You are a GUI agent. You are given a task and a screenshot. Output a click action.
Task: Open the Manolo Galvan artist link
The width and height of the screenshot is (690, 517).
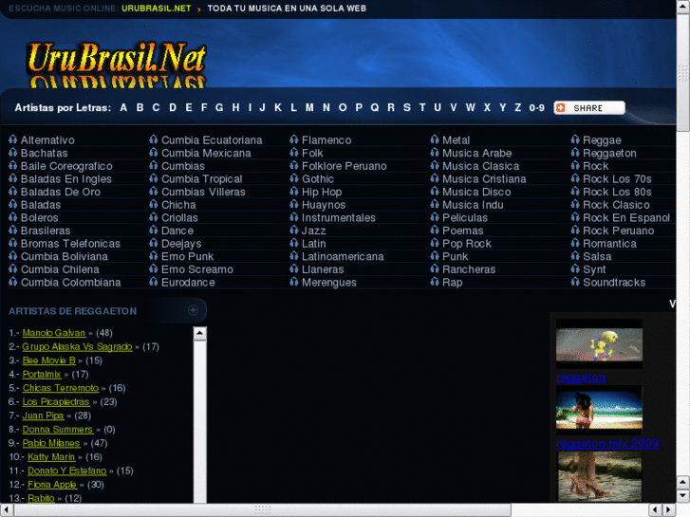tap(54, 333)
